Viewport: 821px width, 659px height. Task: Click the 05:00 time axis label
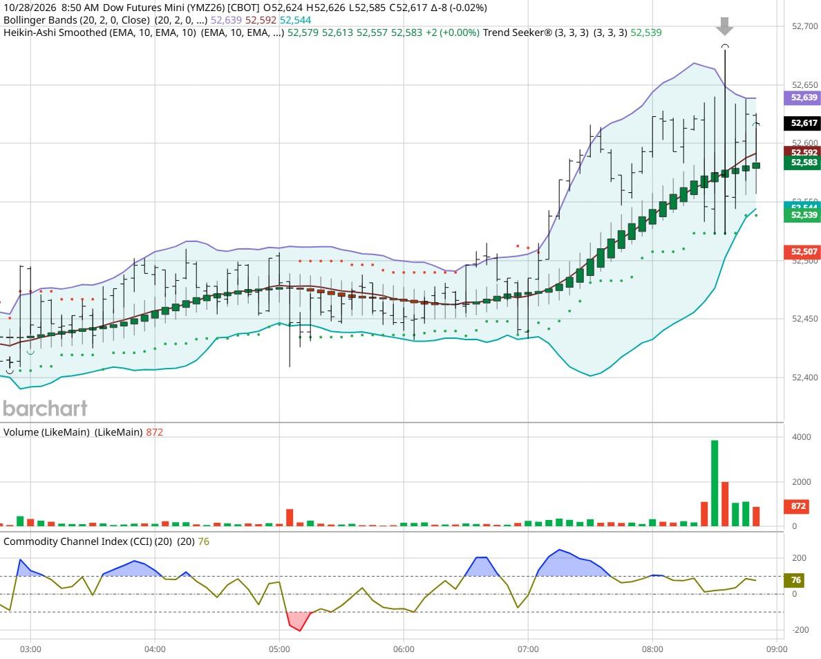click(x=279, y=649)
